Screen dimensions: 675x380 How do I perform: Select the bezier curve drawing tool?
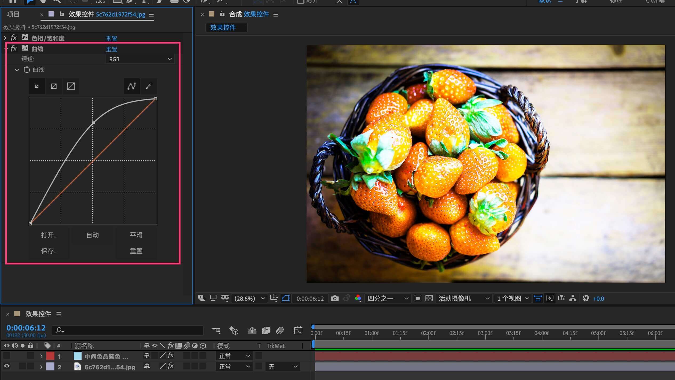click(131, 86)
